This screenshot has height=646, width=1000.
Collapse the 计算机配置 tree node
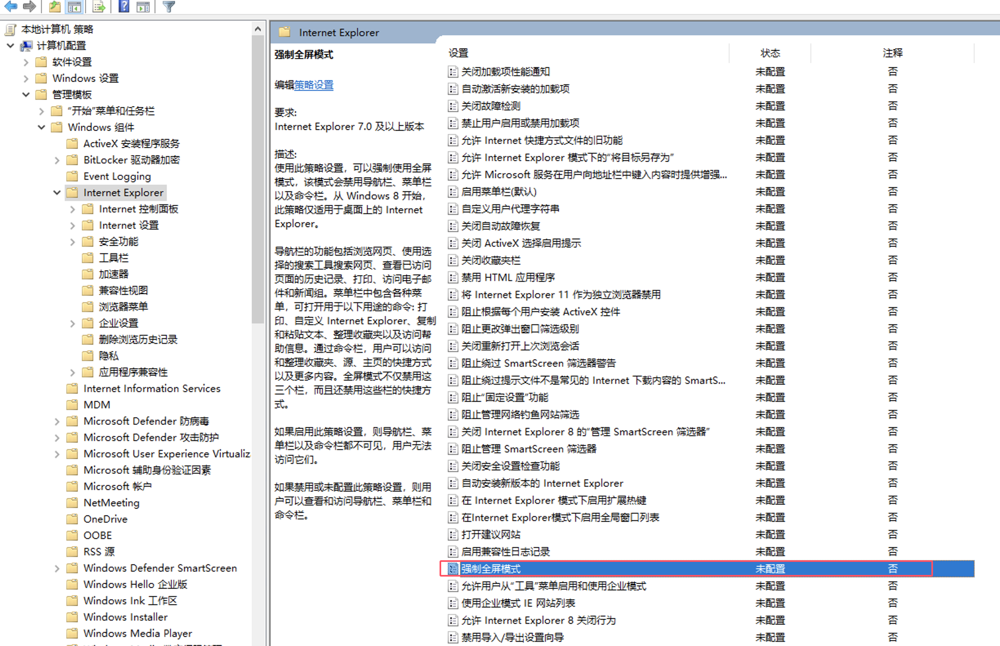pyautogui.click(x=11, y=45)
